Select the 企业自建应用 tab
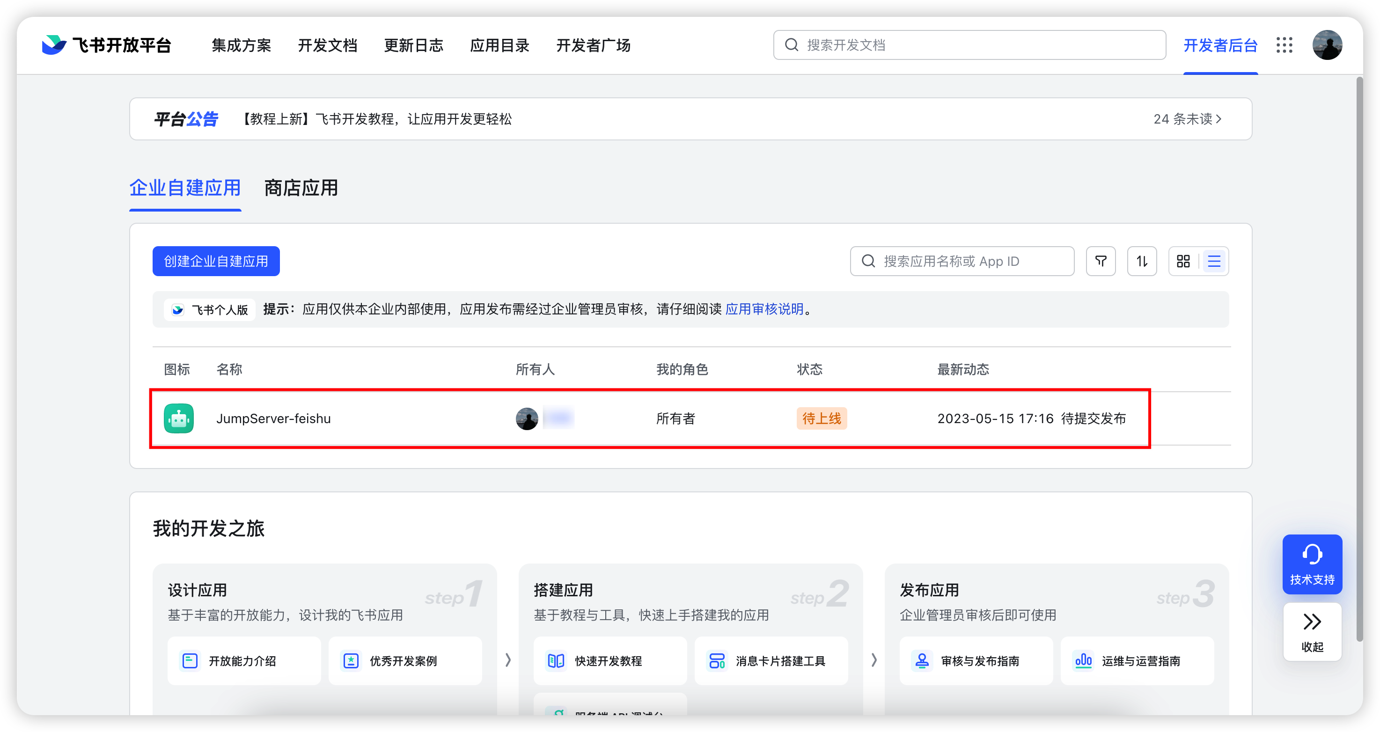 point(185,188)
